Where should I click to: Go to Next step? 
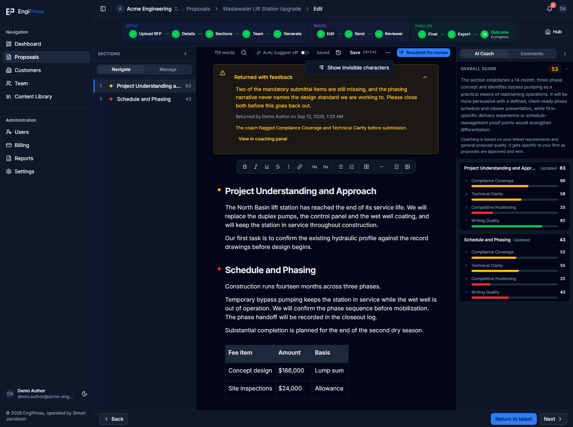pos(553,419)
